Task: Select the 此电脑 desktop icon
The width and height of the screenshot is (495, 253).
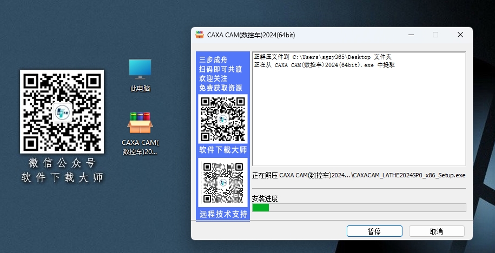Action: pyautogui.click(x=140, y=75)
